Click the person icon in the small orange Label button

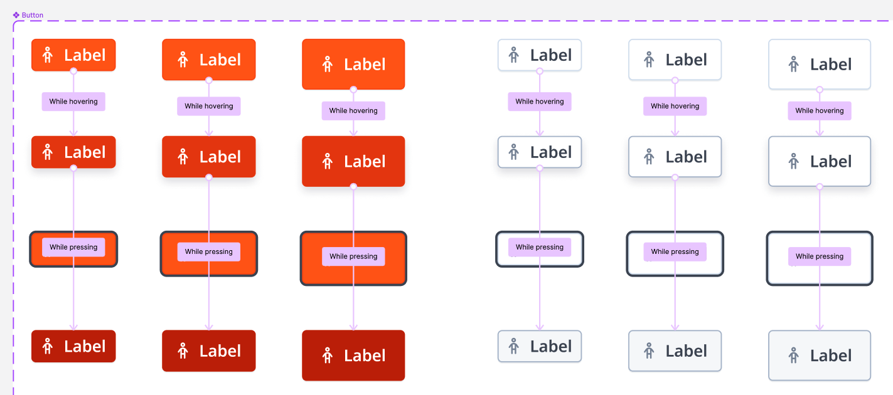(48, 55)
